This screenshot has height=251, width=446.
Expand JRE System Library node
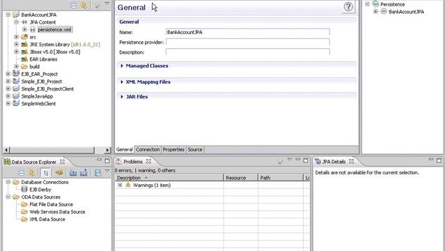(x=16, y=44)
